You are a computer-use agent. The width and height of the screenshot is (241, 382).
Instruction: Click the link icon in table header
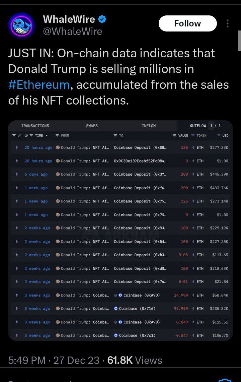[x=20, y=136]
